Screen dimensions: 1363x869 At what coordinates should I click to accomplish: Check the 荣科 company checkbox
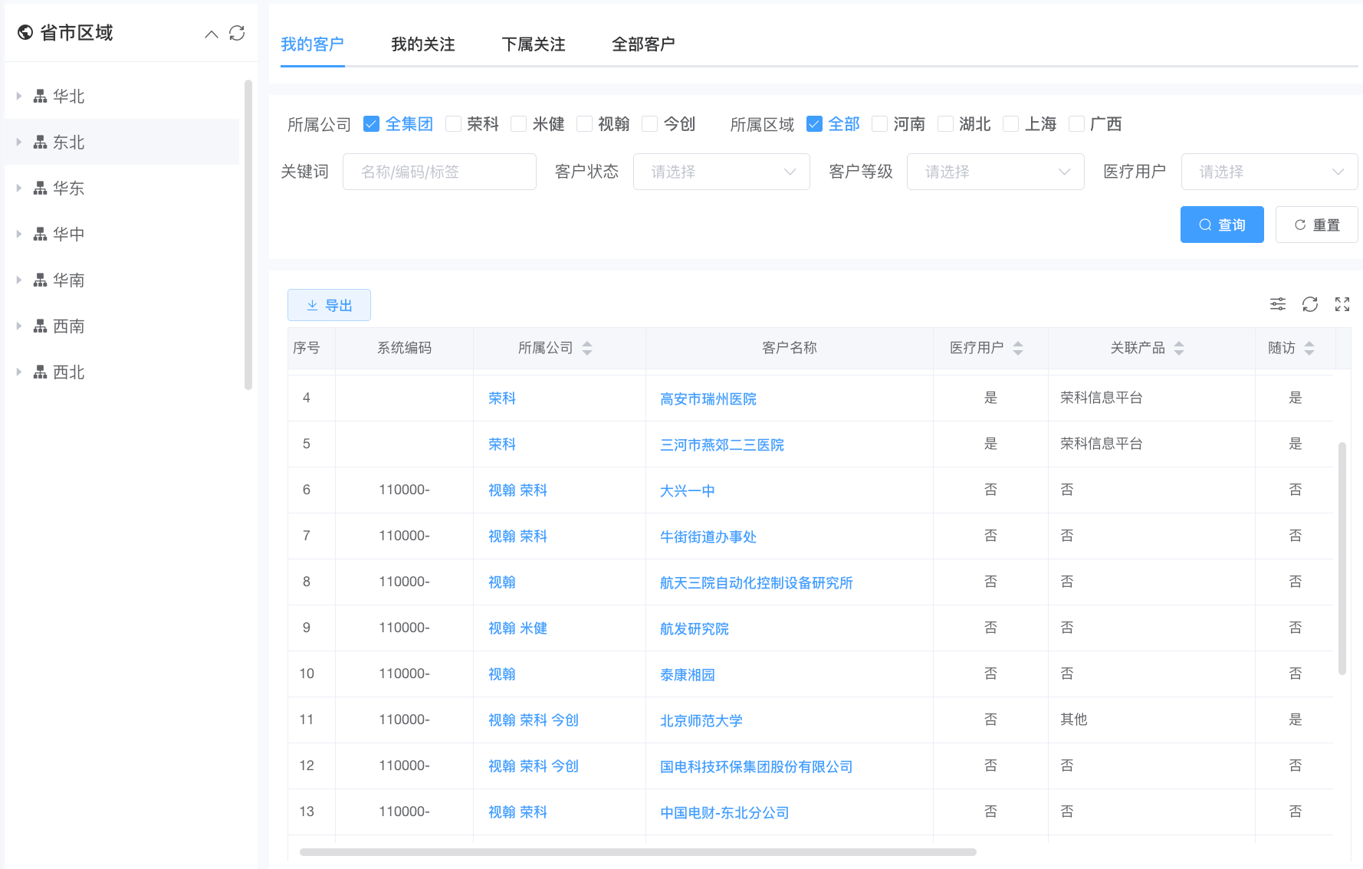pyautogui.click(x=454, y=124)
